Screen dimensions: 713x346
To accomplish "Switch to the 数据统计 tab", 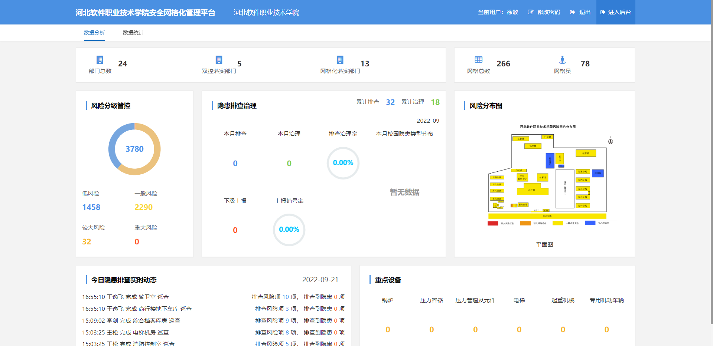I will pyautogui.click(x=133, y=33).
